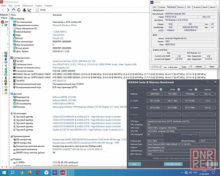Go up one level with Up arrow

click(x=13, y=10)
